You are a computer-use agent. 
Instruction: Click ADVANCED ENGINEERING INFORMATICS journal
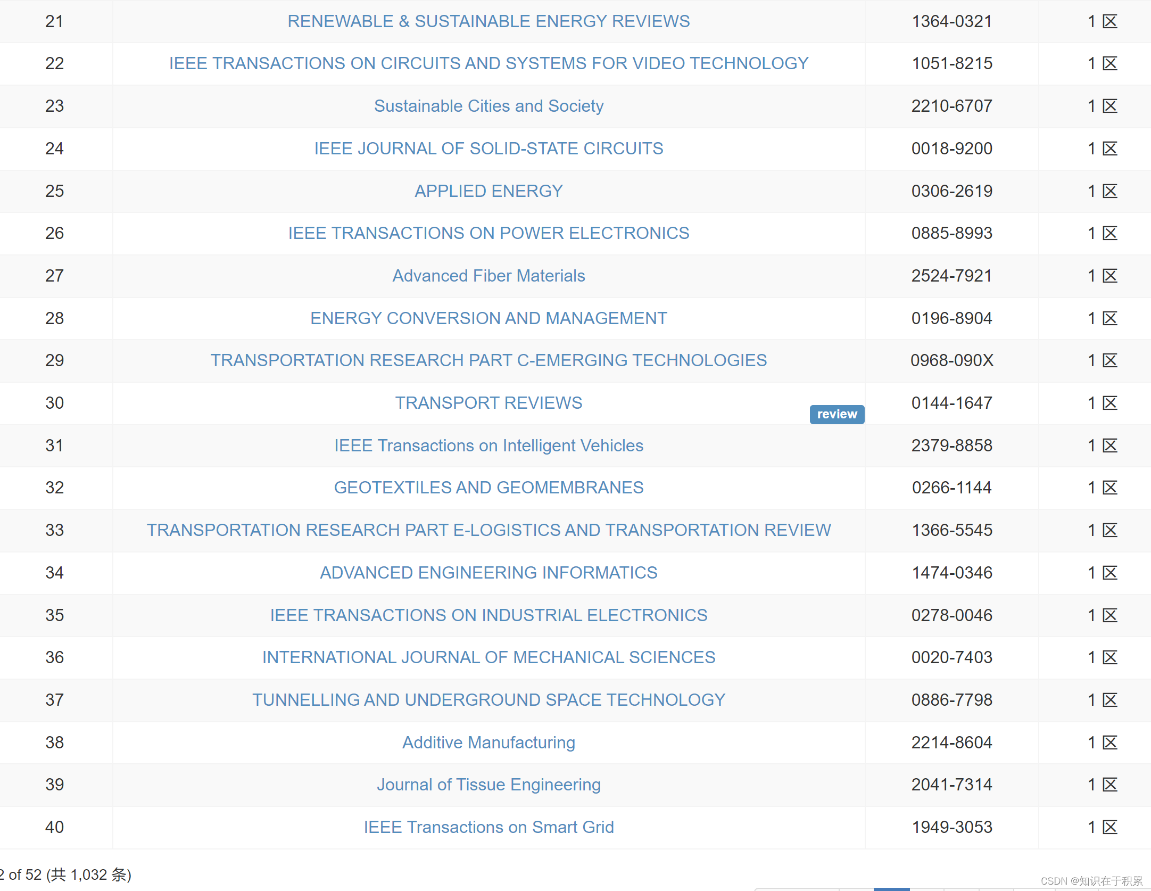click(488, 573)
